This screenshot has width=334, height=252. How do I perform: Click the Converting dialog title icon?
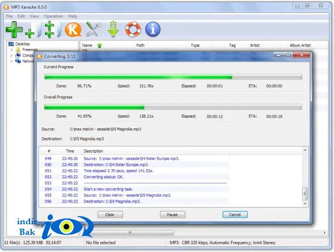(40, 57)
